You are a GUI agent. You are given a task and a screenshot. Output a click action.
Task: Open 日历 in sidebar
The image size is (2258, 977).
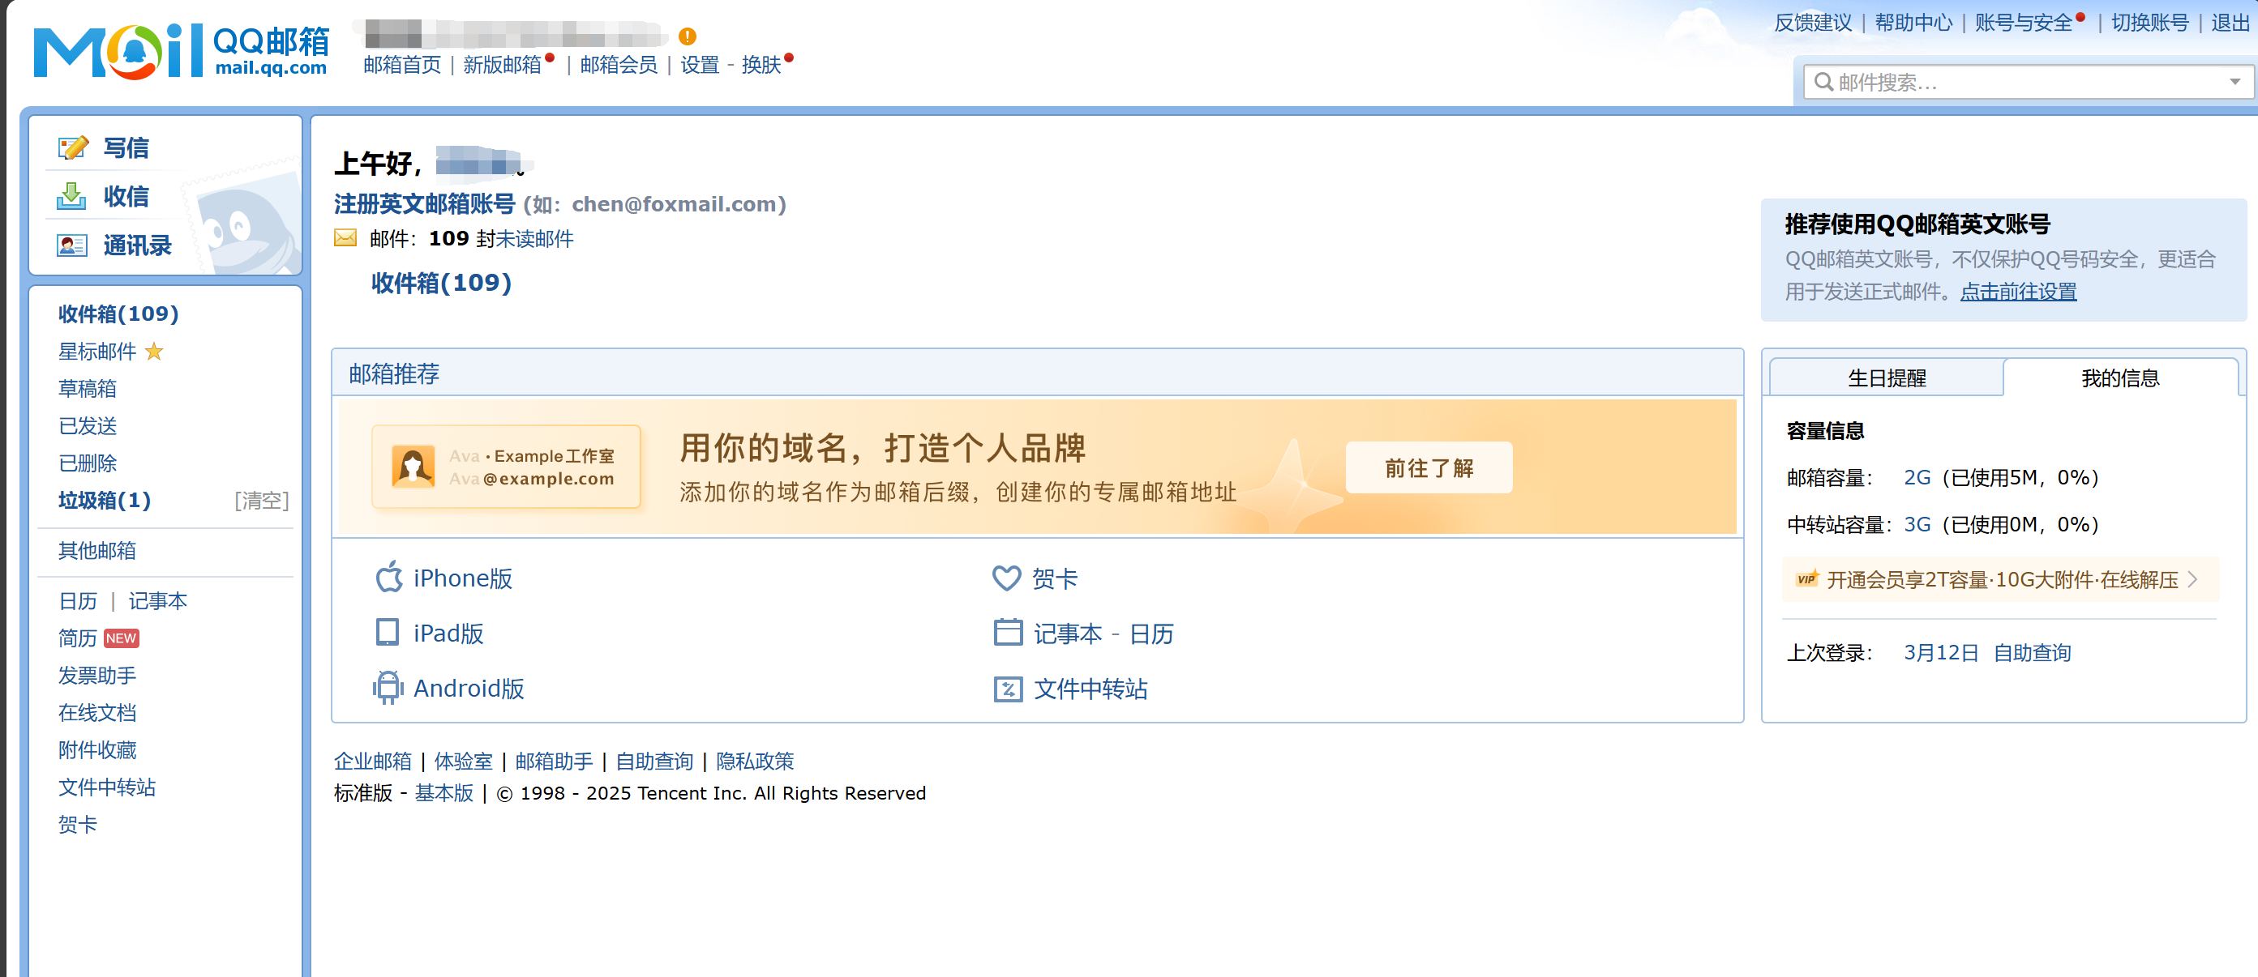click(78, 601)
